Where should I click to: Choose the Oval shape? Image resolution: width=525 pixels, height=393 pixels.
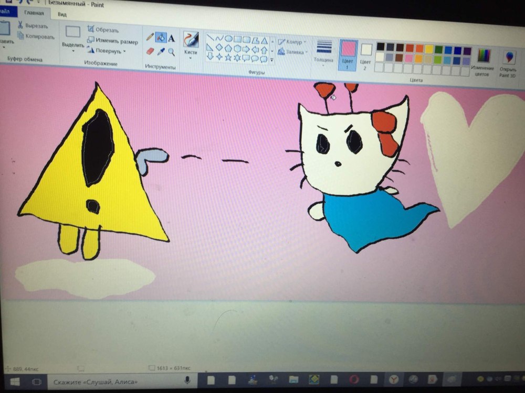(228, 38)
